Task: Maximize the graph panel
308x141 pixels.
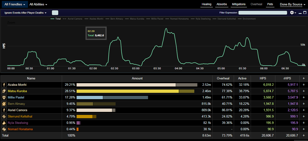Action: coord(305,13)
